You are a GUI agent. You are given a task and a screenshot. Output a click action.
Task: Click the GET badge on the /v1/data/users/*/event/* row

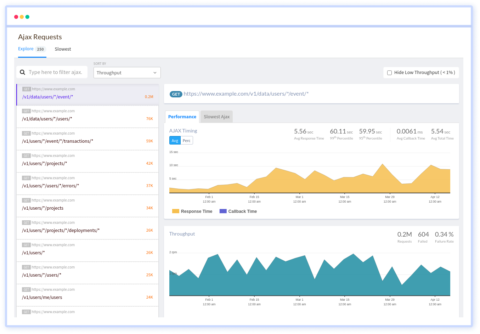pyautogui.click(x=27, y=89)
